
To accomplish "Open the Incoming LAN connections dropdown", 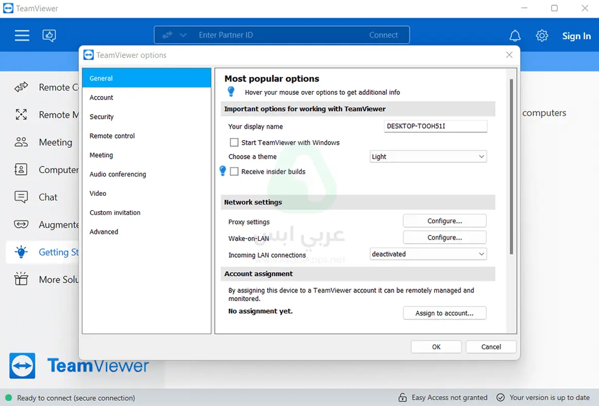I will pos(428,254).
